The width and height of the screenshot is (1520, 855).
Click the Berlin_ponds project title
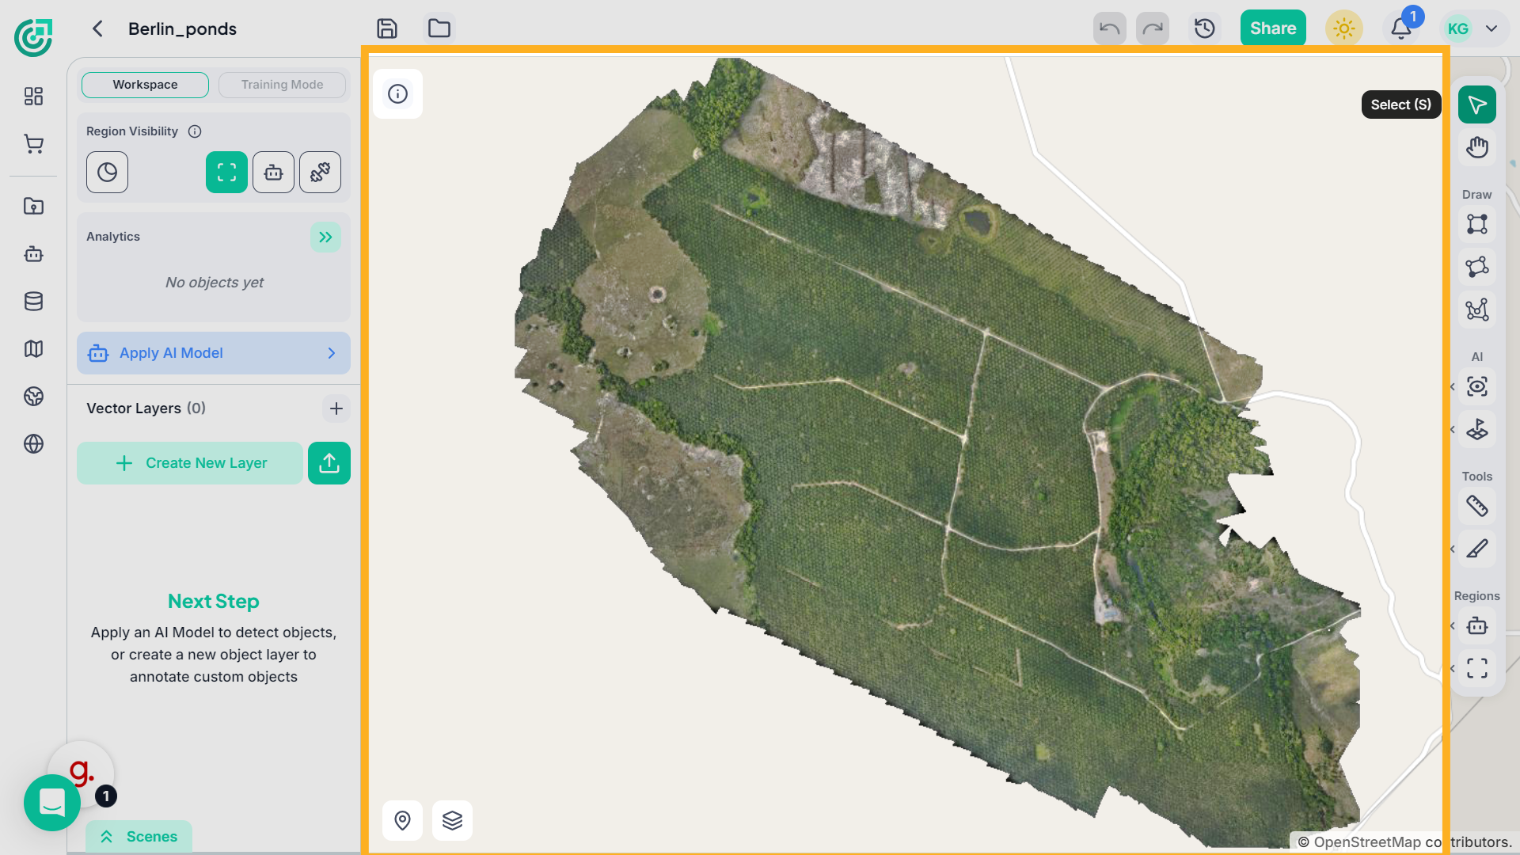coord(182,28)
